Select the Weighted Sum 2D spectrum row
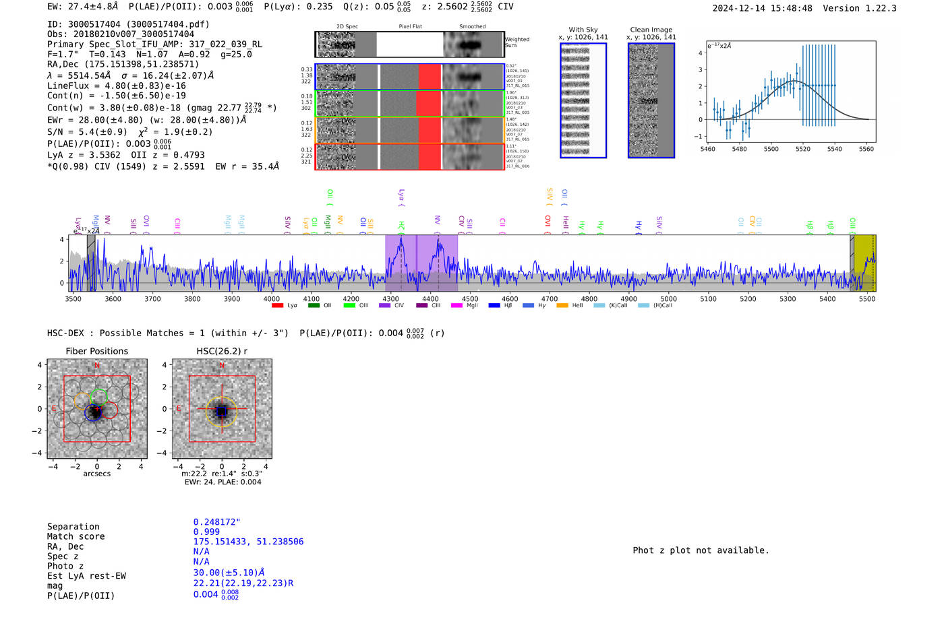This screenshot has height=642, width=944. pos(409,44)
